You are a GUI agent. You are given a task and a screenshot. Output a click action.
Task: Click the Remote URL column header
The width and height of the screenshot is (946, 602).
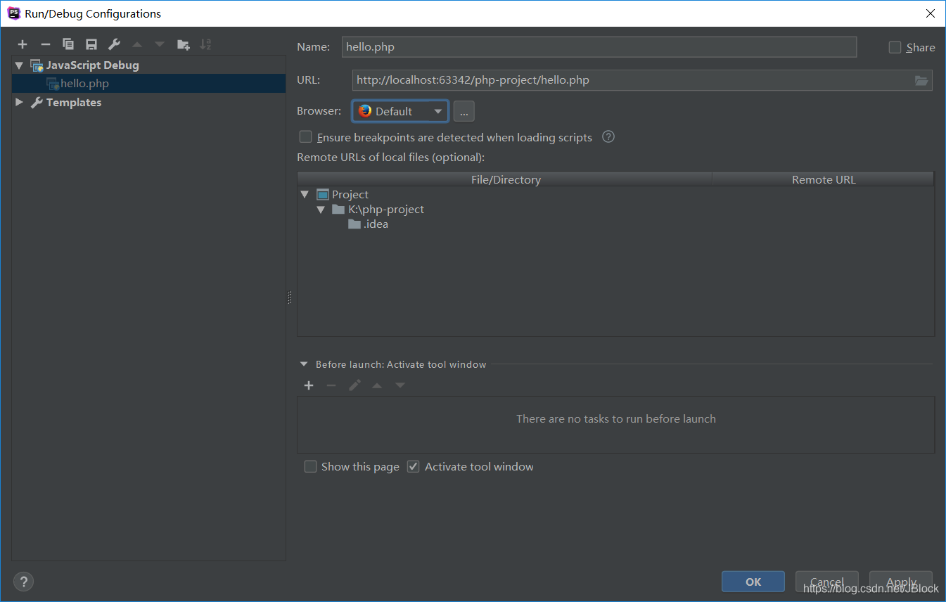824,179
